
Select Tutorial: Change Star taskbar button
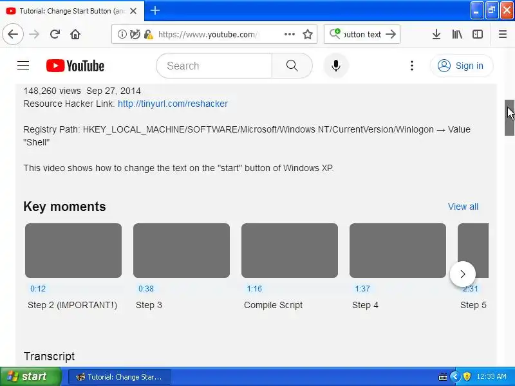[x=120, y=376]
